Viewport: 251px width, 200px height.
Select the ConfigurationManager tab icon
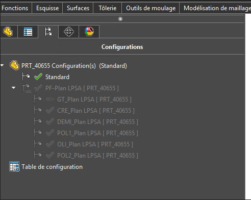(48, 32)
